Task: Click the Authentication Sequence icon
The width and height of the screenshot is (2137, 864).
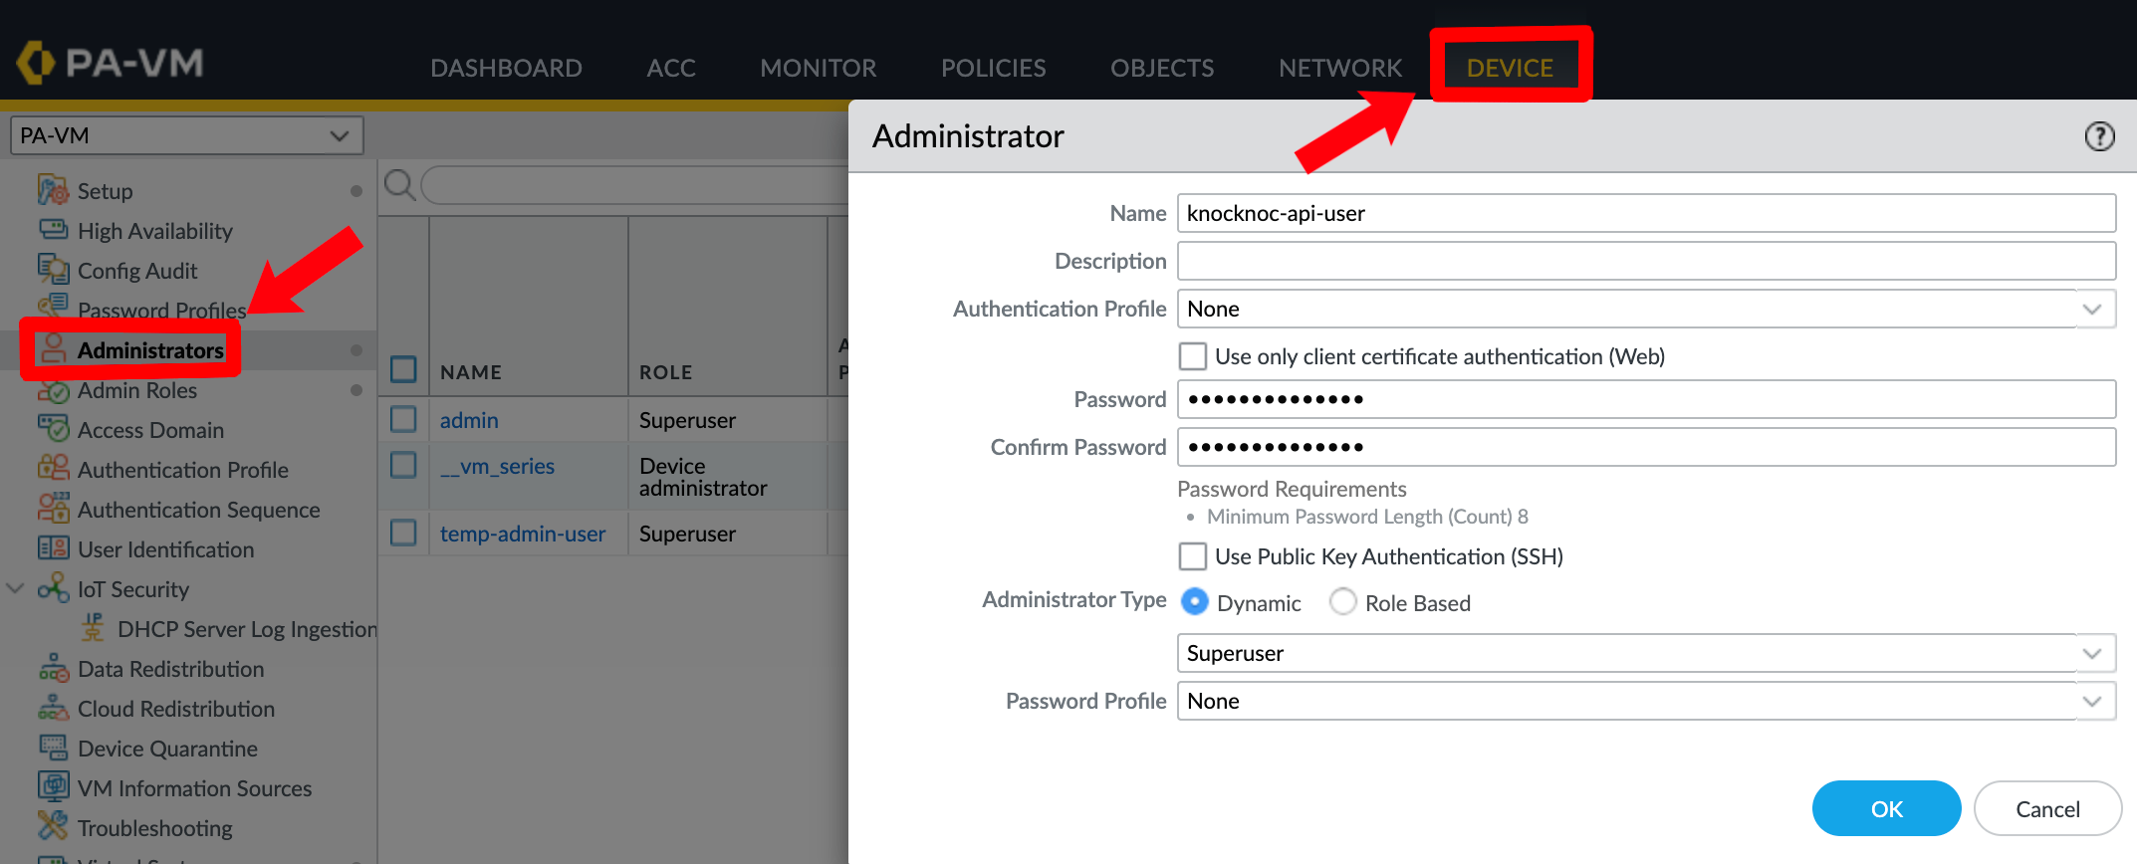Action: [53, 508]
